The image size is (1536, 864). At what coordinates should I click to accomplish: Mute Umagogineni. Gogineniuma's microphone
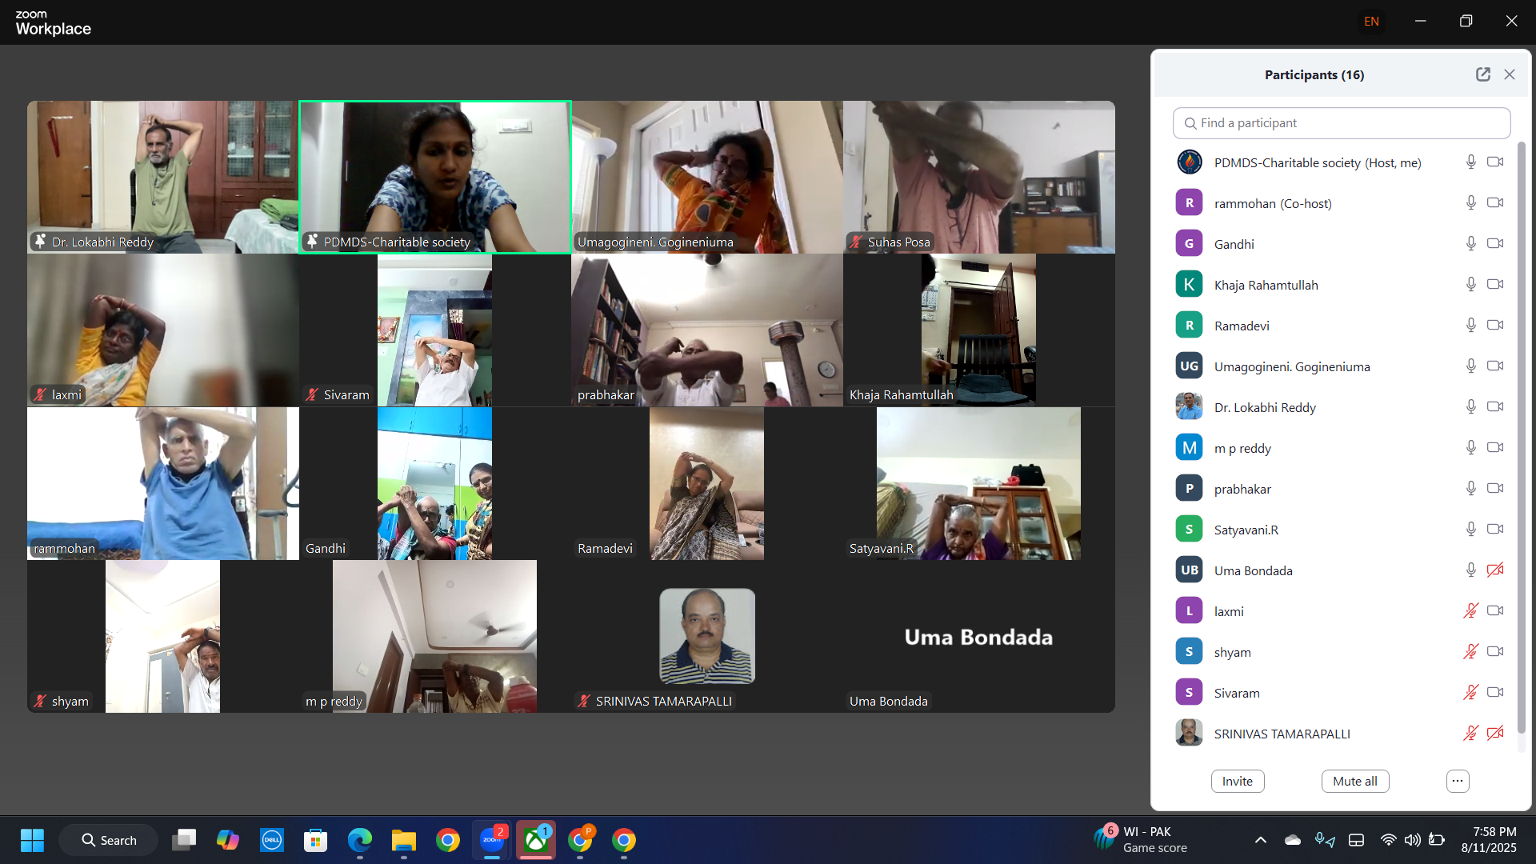(1470, 366)
